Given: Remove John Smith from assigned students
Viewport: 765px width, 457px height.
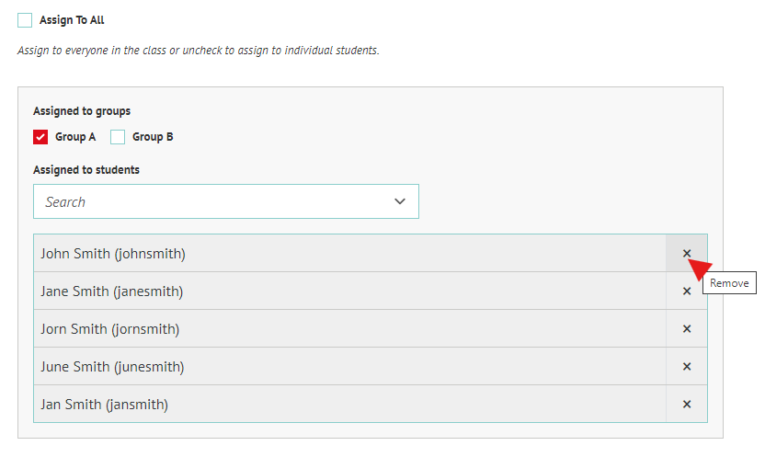Looking at the screenshot, I should [x=687, y=253].
